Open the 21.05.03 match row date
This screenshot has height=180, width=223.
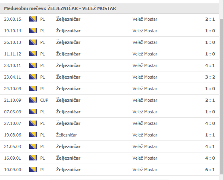click(12, 146)
